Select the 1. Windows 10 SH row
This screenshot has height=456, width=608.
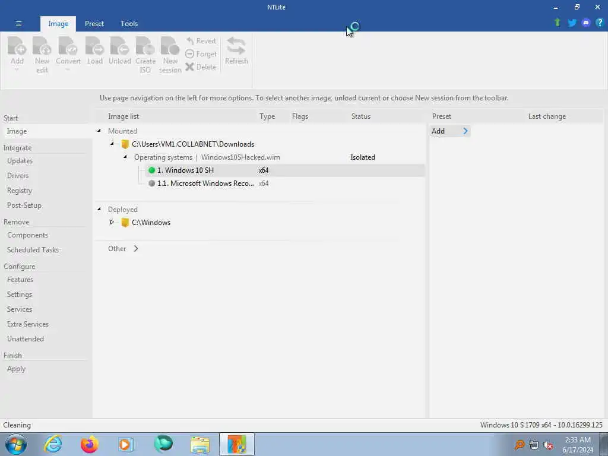[285, 170]
